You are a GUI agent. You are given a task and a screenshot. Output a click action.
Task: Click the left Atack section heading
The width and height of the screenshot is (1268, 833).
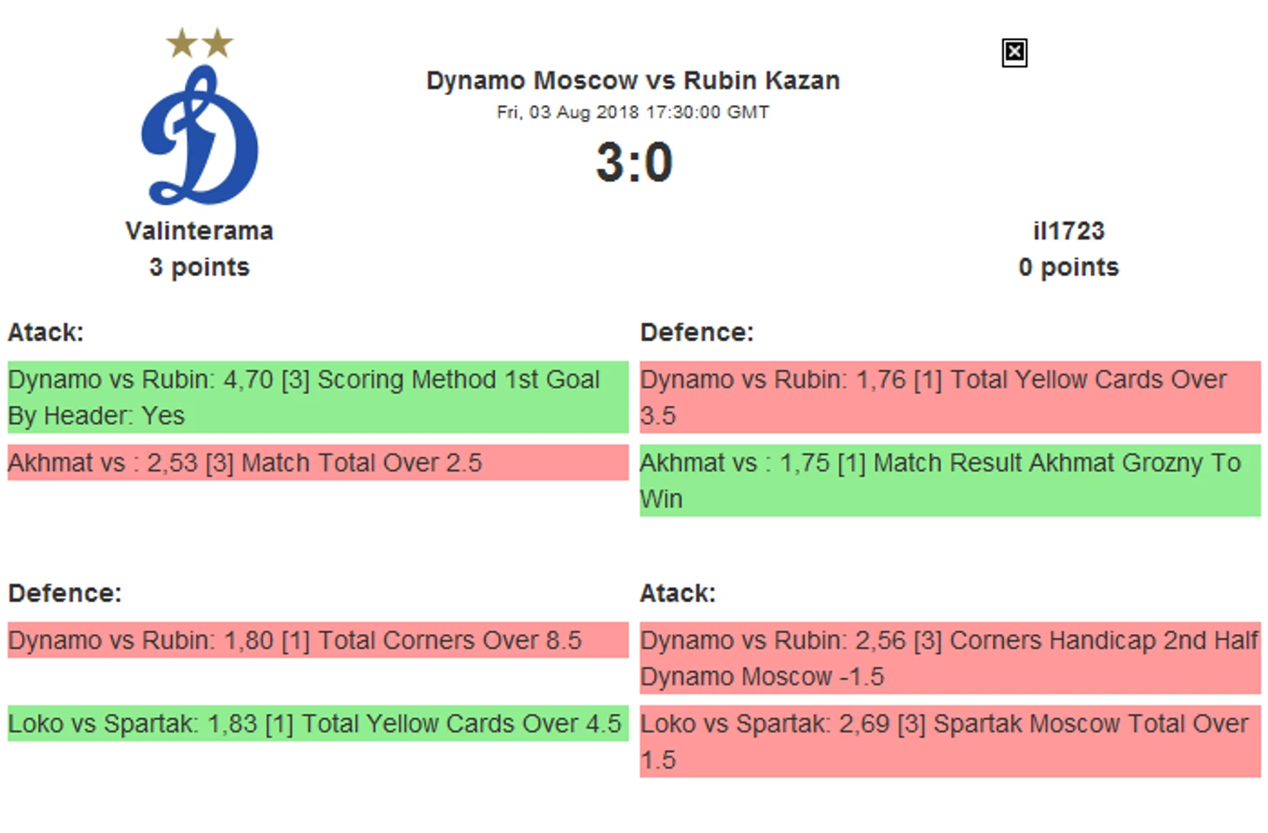tap(46, 333)
